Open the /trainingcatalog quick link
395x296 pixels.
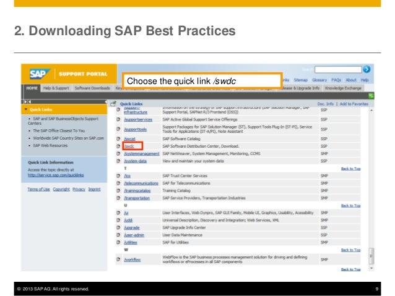point(137,190)
